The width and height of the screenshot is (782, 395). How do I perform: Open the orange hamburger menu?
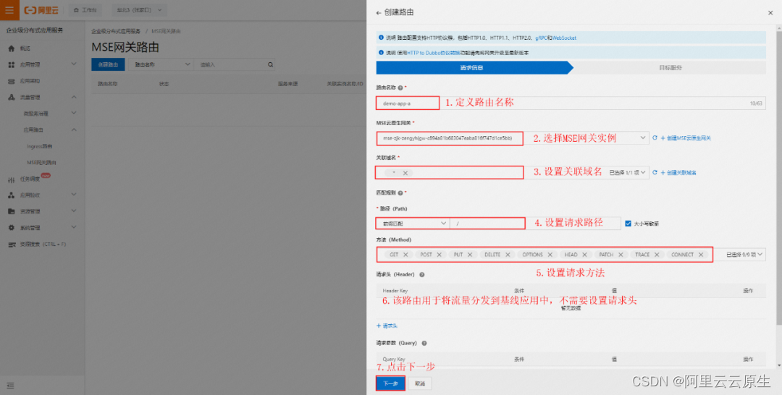[x=9, y=10]
